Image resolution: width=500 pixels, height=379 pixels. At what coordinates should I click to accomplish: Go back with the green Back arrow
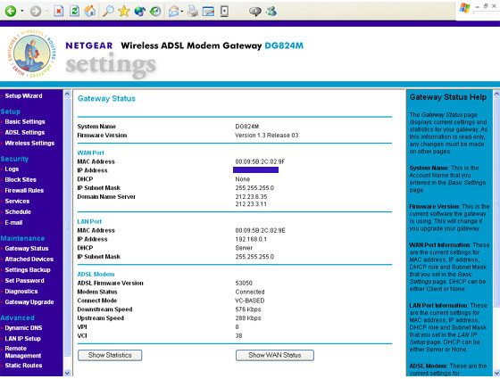(11, 12)
